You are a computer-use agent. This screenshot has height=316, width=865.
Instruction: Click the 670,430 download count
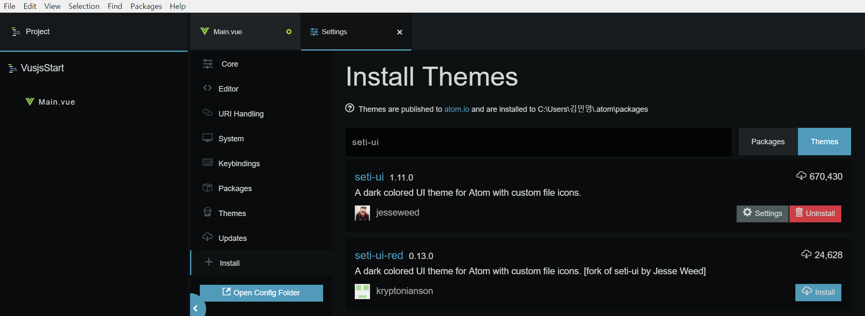point(826,176)
